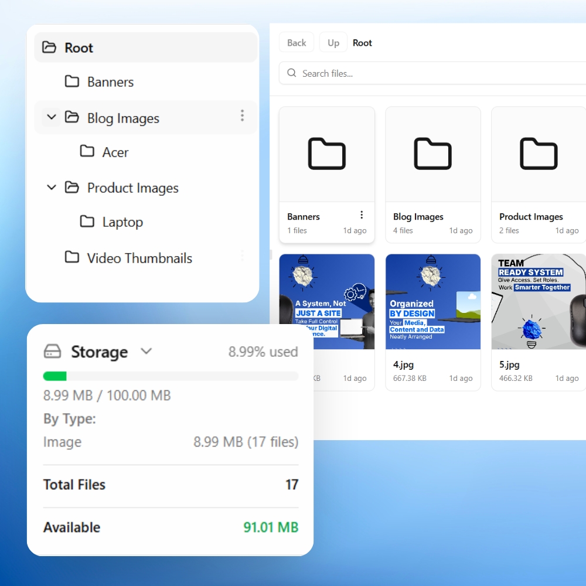Click the Video Thumbnails folder icon
Screen dimensions: 586x586
click(x=72, y=257)
